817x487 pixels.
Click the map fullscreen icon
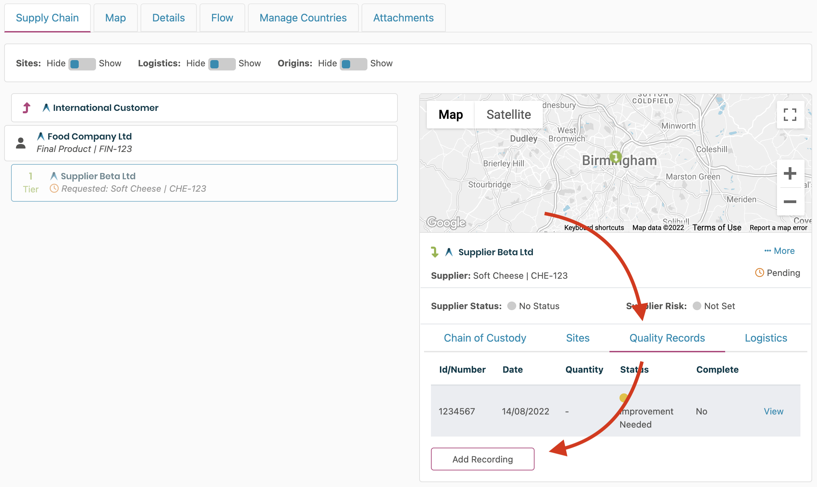tap(790, 115)
